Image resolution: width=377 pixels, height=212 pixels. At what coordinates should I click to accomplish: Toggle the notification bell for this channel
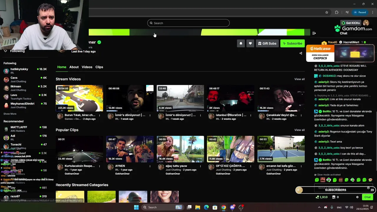[x=241, y=43]
